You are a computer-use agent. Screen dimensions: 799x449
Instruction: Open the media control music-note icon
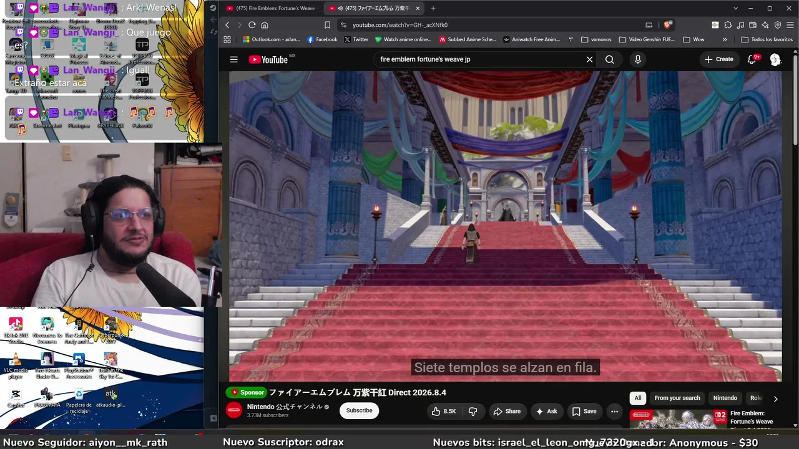click(x=740, y=25)
